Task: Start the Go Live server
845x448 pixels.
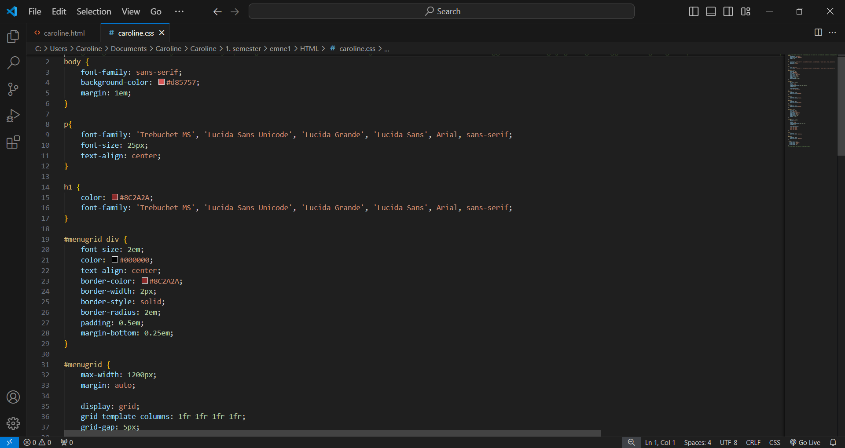Action: pos(805,442)
